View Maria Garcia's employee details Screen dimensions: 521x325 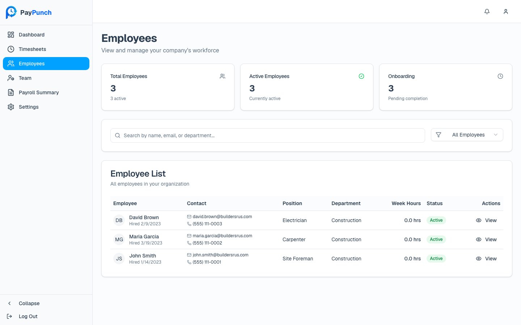click(x=486, y=239)
